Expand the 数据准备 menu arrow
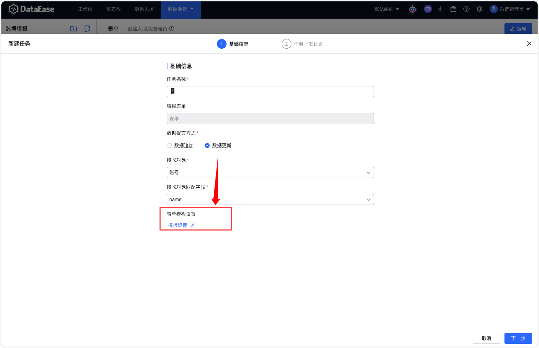Viewport: 539px width, 348px height. point(192,9)
